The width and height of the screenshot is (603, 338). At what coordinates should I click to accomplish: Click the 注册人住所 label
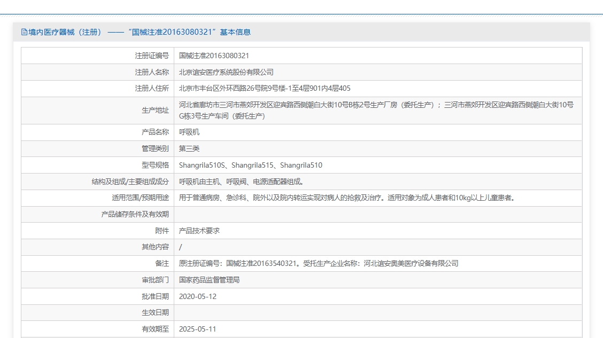point(152,88)
